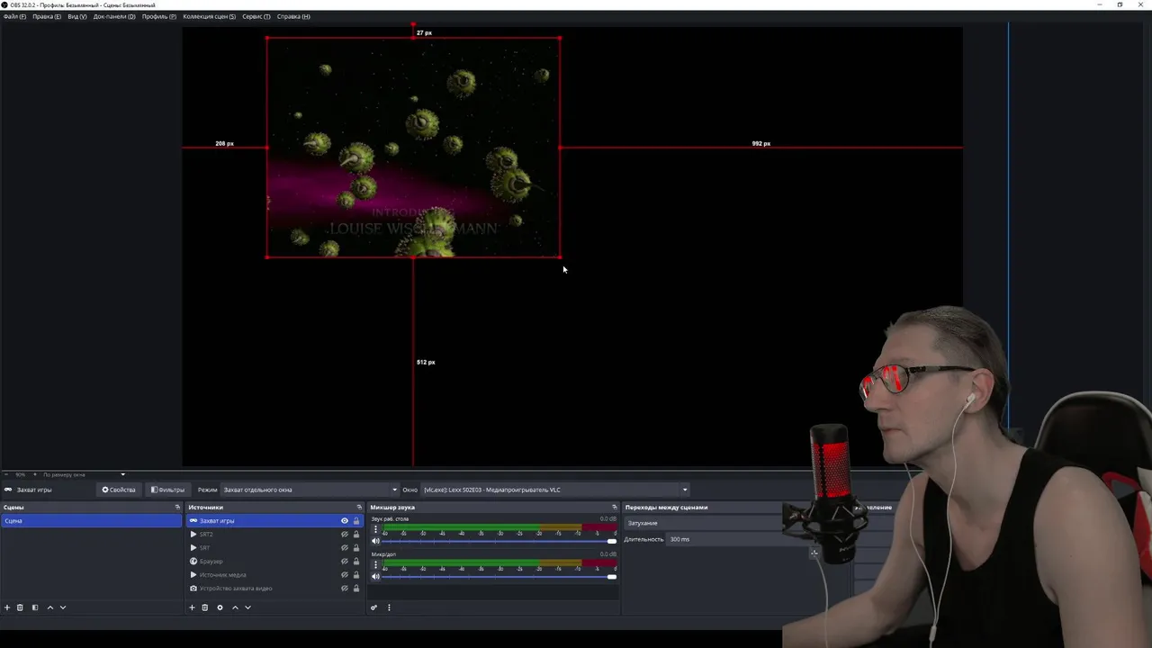
Task: Open the Режим capture mode dropdown
Action: click(x=310, y=490)
